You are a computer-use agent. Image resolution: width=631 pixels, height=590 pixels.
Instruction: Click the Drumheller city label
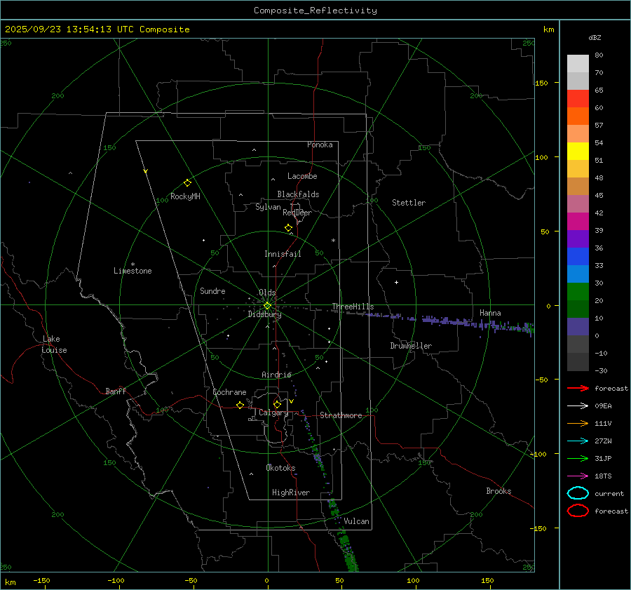pos(411,346)
